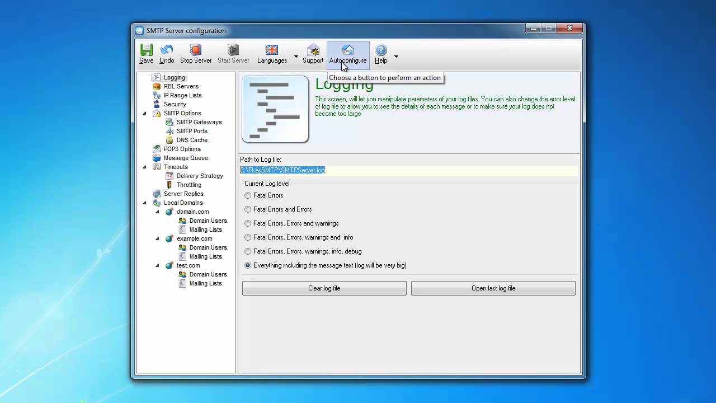Viewport: 716px width, 403px height.
Task: Click the Timeouts icon in tree
Action: [157, 167]
